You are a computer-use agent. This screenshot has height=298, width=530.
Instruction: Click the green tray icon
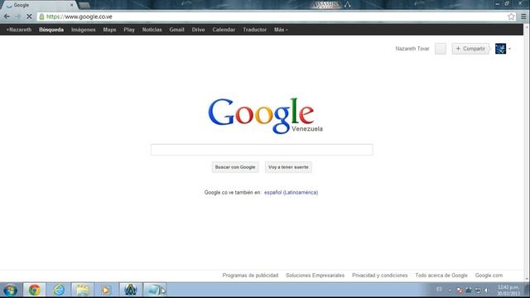pos(469,291)
